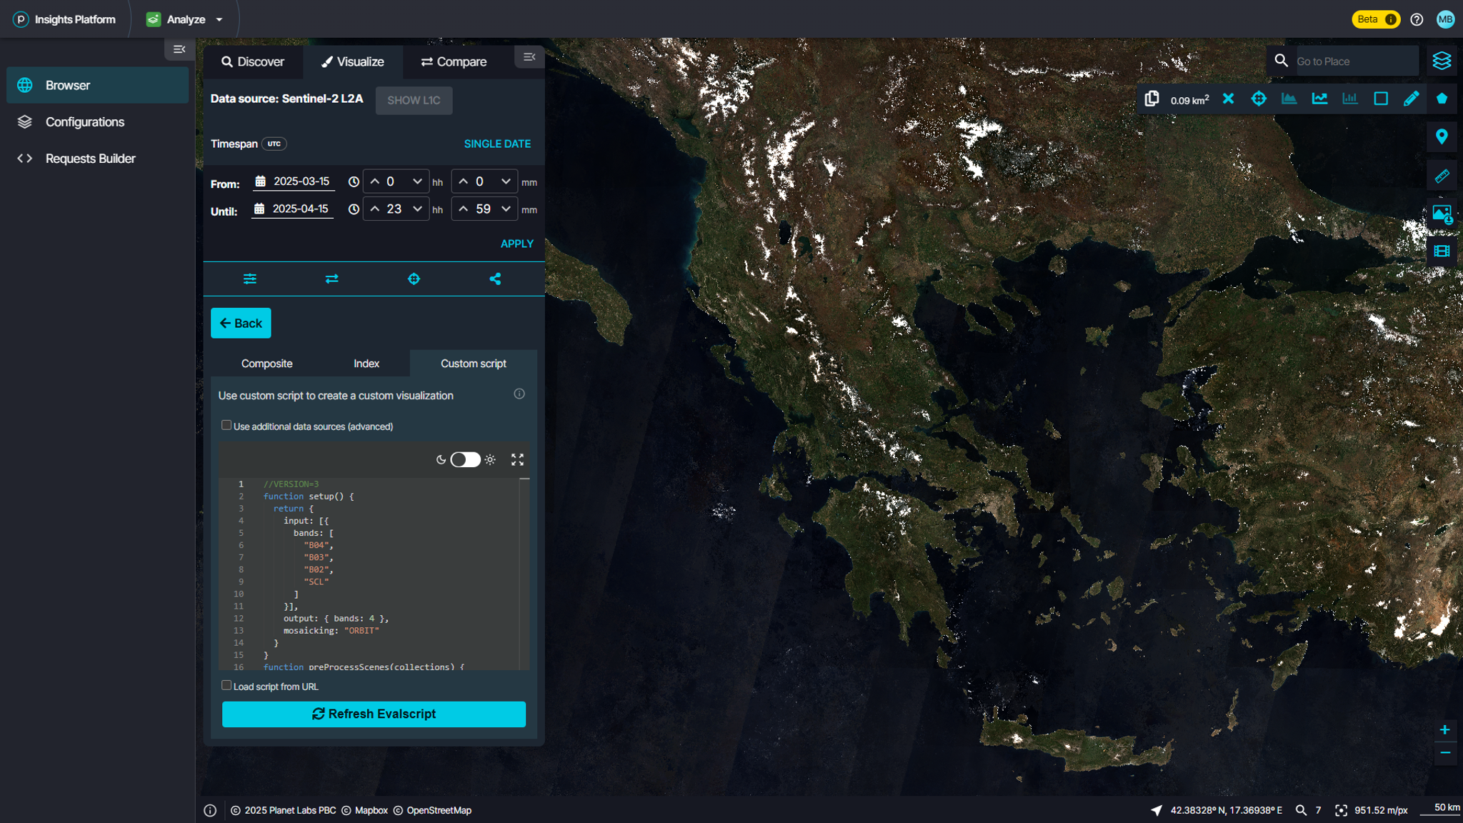Click the add marker pin icon
Screen dimensions: 1463x823
(1442, 136)
